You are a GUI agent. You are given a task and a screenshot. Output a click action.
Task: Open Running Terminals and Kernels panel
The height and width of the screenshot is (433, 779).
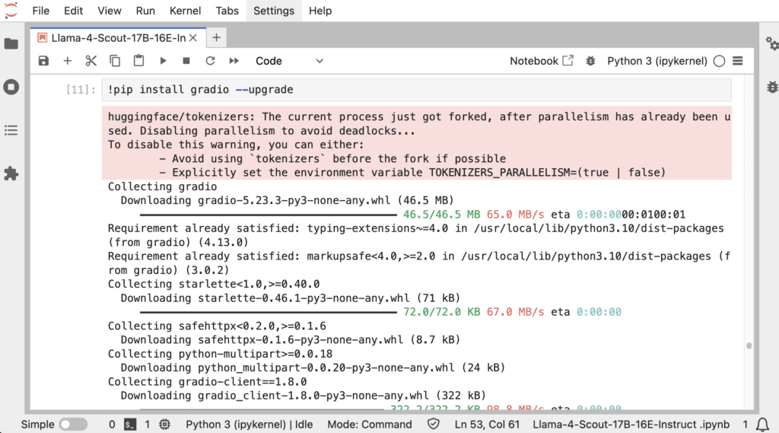pos(11,87)
